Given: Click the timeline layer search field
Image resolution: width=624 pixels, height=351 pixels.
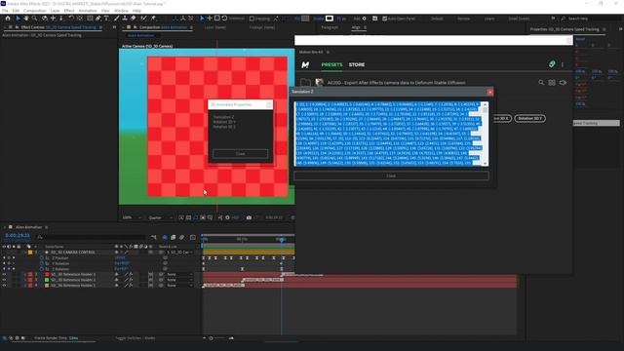Looking at the screenshot, I should tap(92, 237).
